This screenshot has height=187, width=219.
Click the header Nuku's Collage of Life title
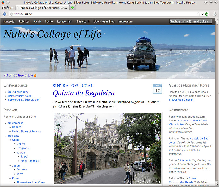point(52,35)
